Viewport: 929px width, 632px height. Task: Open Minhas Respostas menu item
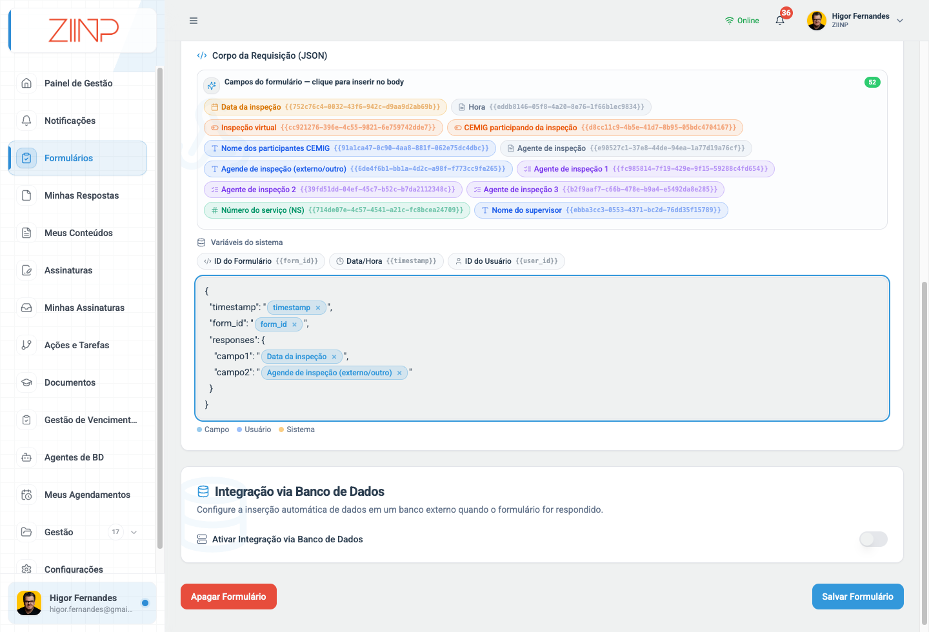pyautogui.click(x=78, y=195)
